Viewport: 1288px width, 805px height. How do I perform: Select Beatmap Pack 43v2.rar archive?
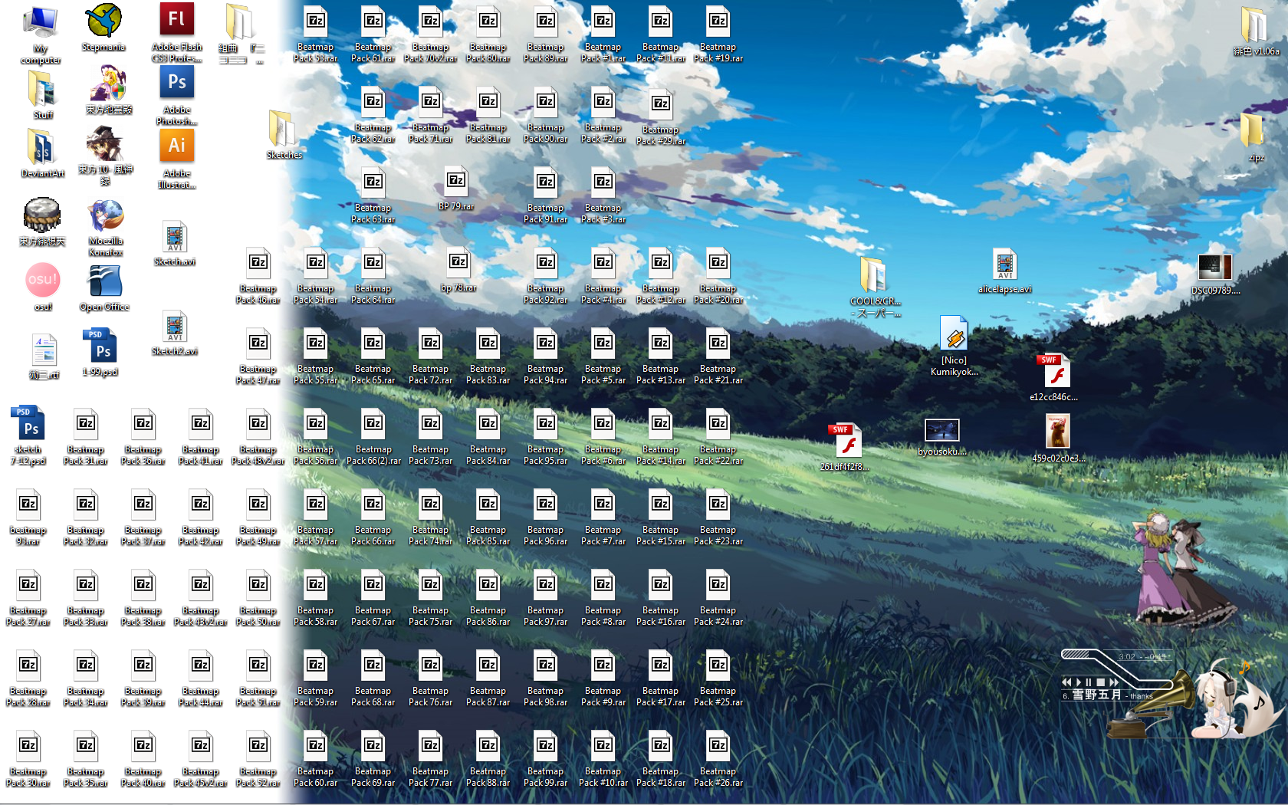point(201,598)
